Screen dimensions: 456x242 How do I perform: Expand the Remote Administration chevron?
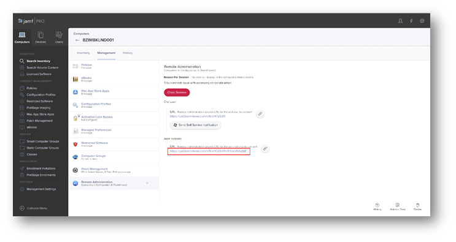[147, 183]
